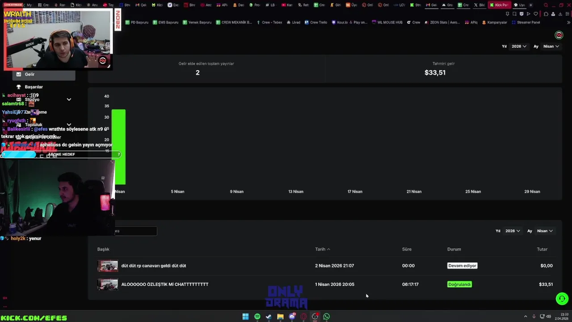The width and height of the screenshot is (572, 322).
Task: Click the round profile icon above the year filter
Action: pos(559,35)
